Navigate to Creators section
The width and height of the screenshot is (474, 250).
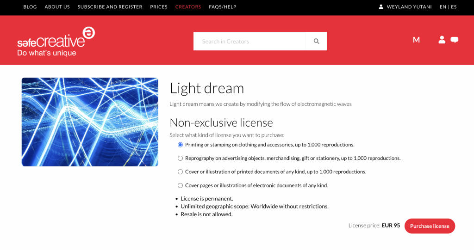tap(188, 7)
